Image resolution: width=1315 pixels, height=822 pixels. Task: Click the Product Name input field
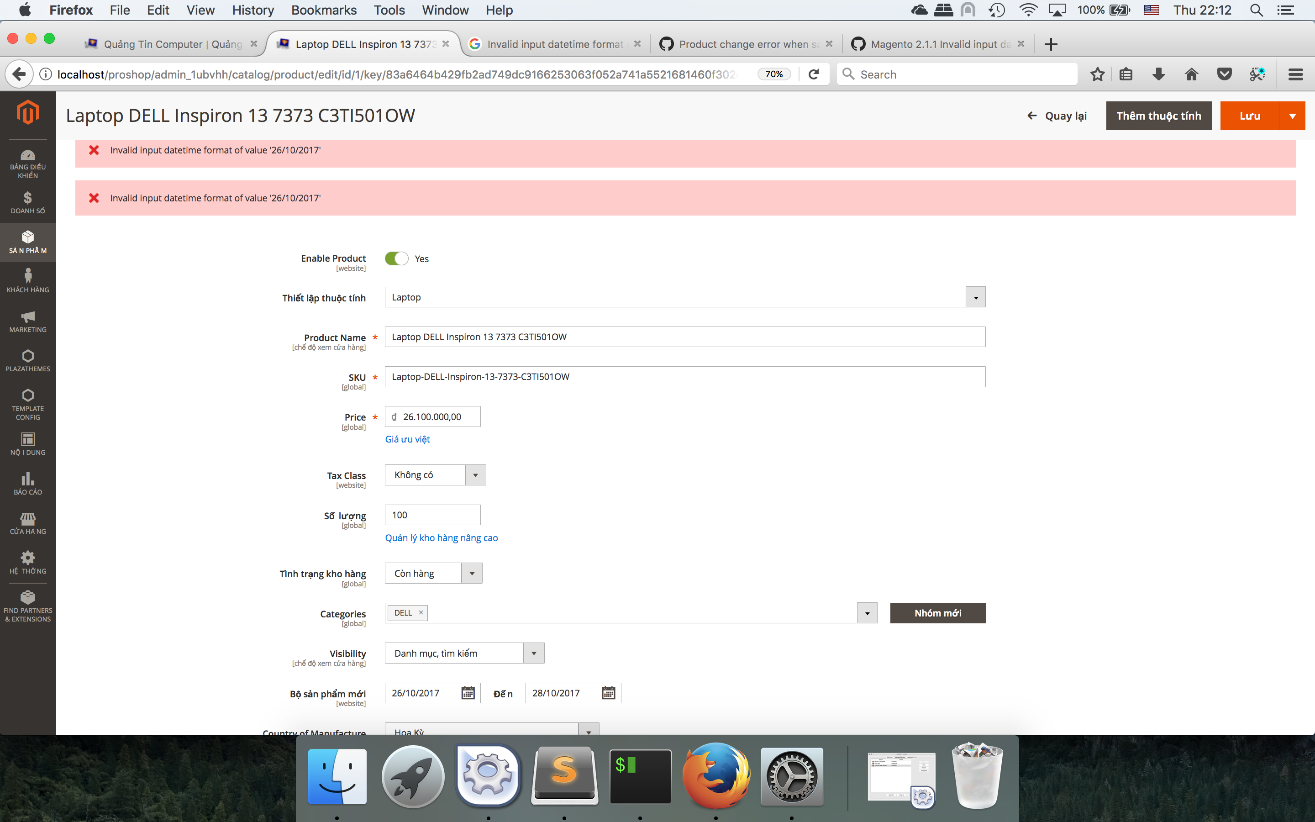[x=685, y=337]
